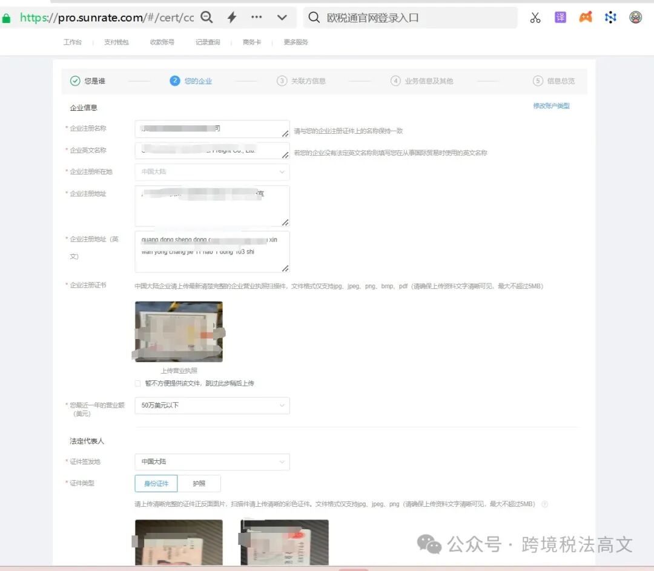Click the 上传营业执照 upload area

pyautogui.click(x=178, y=370)
